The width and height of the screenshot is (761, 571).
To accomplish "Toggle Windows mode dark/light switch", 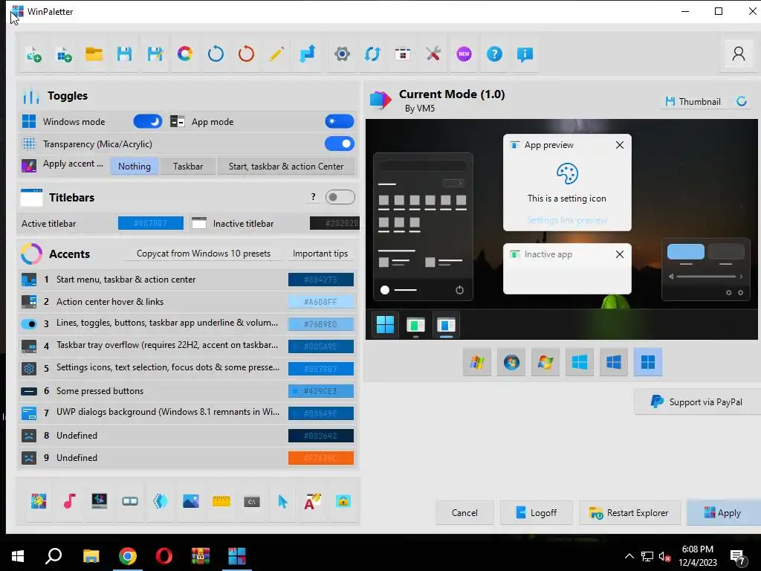I will (x=148, y=121).
